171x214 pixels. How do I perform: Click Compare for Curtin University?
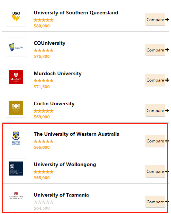coord(155,111)
